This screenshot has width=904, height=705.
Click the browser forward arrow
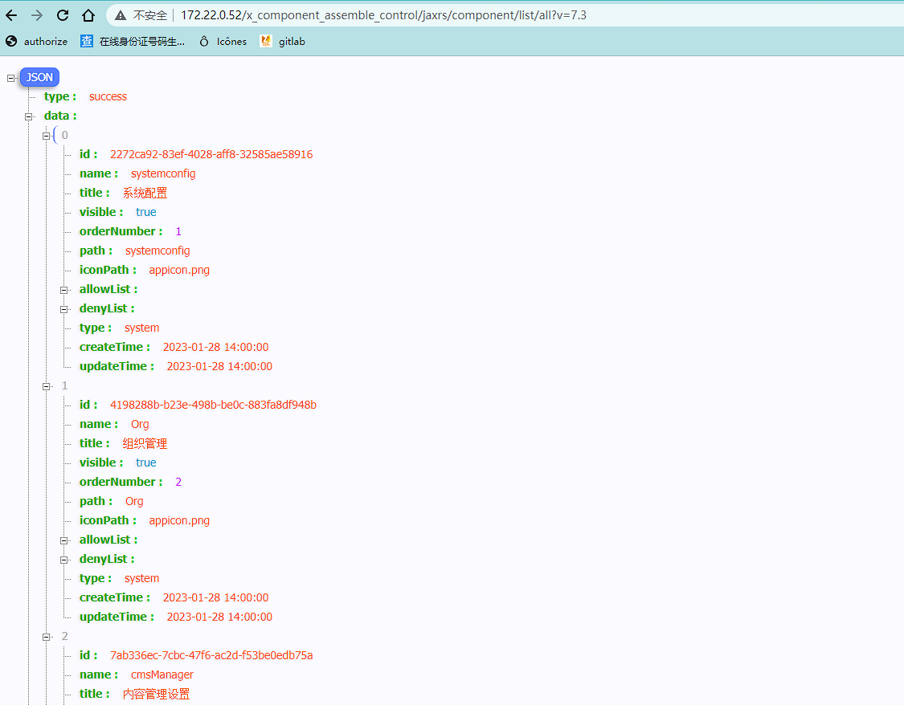[x=36, y=15]
